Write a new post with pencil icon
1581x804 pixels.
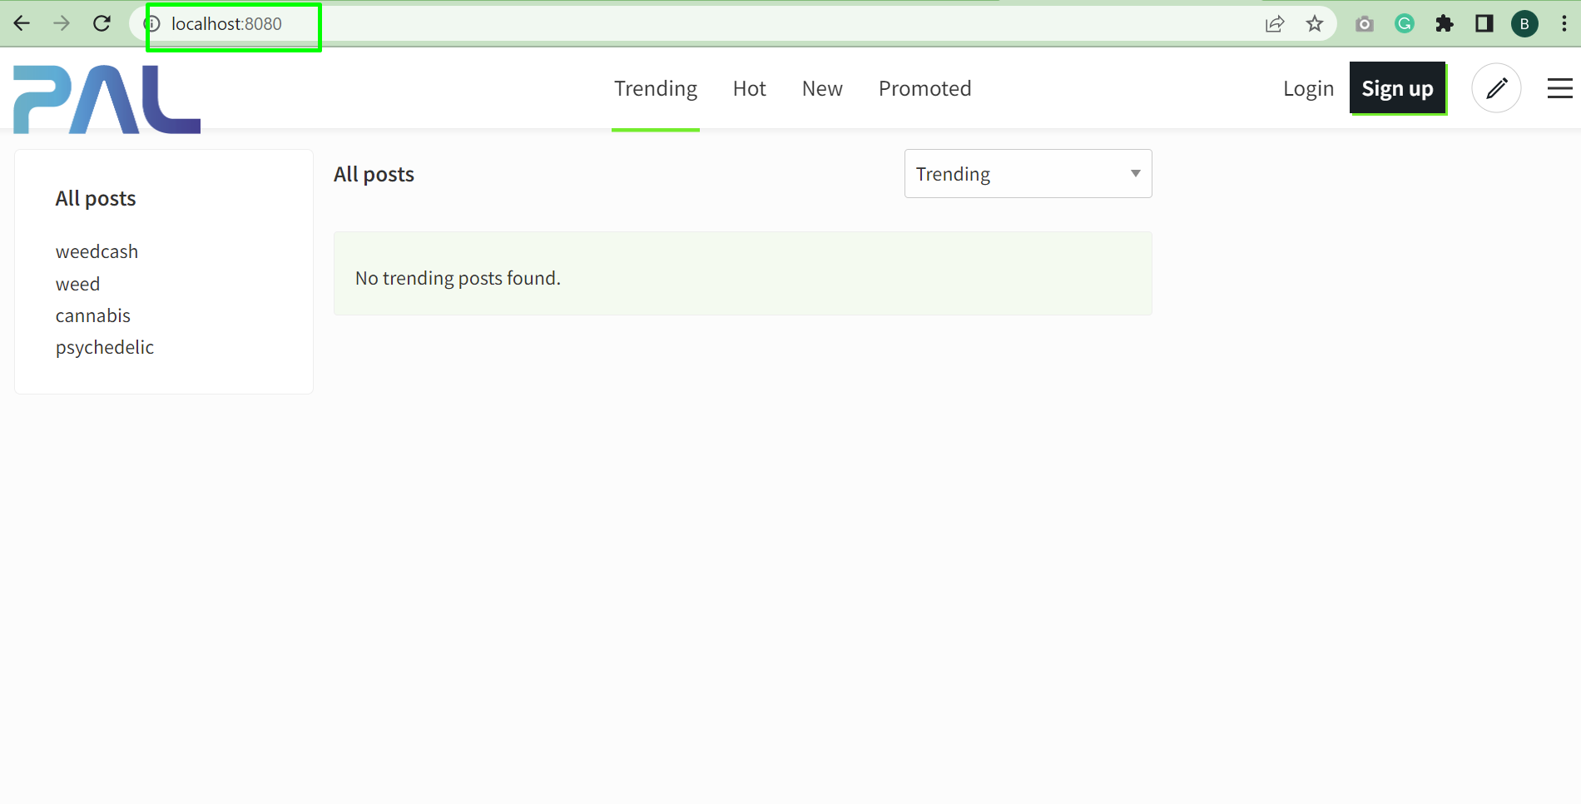pyautogui.click(x=1496, y=88)
